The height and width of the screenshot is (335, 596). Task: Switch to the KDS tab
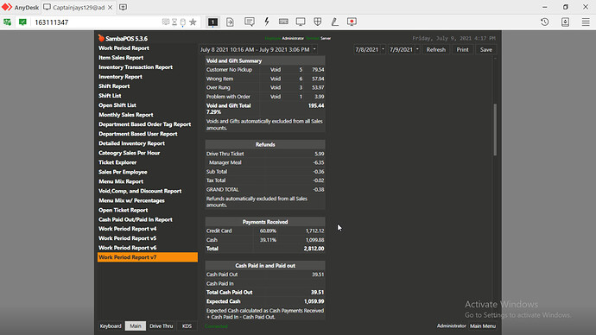(187, 326)
